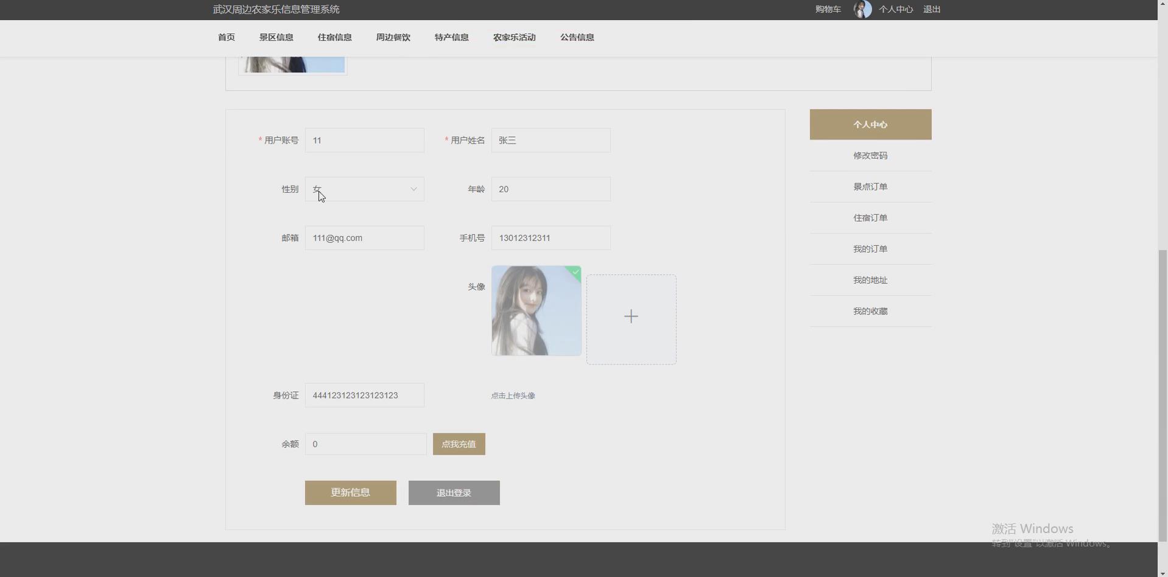Click the user avatar in the top bar
The height and width of the screenshot is (577, 1168).
862,9
